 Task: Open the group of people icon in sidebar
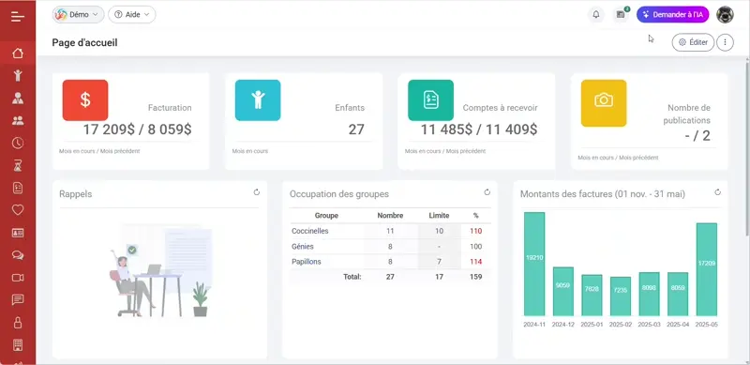coord(18,120)
